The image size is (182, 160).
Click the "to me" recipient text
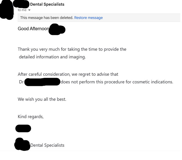tap(22, 10)
